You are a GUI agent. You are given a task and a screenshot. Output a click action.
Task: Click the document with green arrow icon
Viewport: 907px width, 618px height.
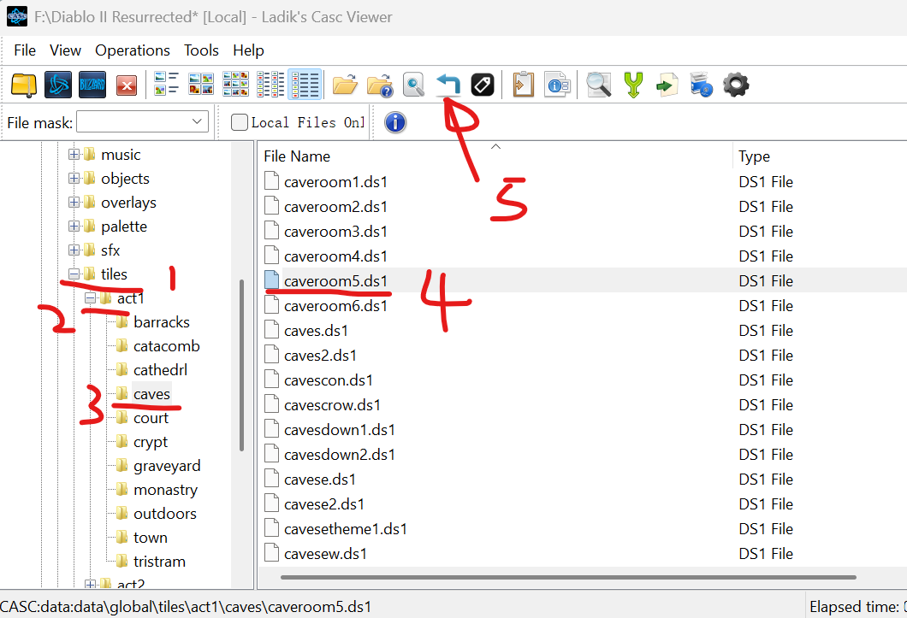click(667, 85)
